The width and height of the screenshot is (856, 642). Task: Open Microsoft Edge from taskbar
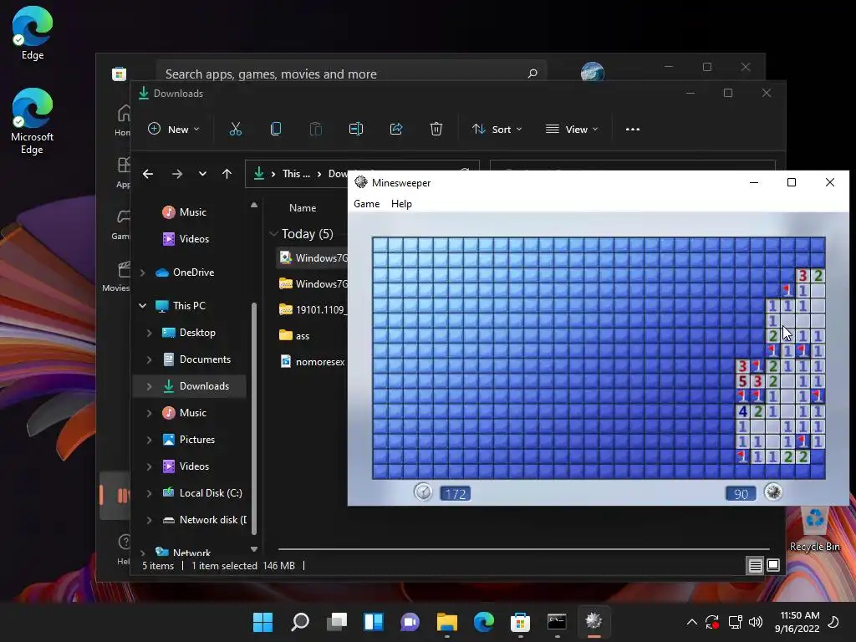[484, 621]
